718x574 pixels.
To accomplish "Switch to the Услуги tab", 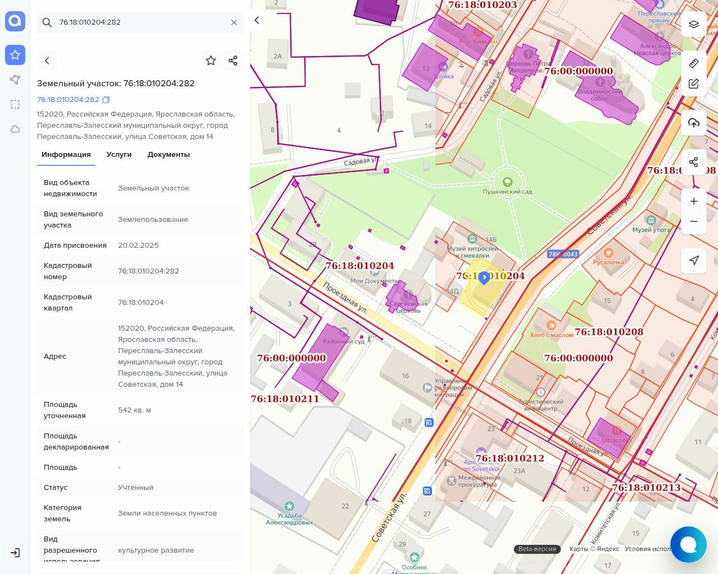I will click(x=119, y=155).
